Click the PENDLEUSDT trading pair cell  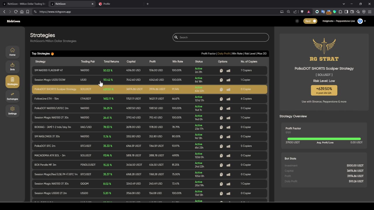88,165
